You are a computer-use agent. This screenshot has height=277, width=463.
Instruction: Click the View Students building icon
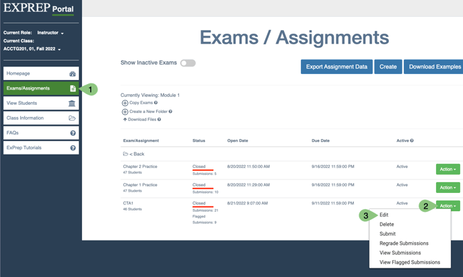tap(72, 104)
